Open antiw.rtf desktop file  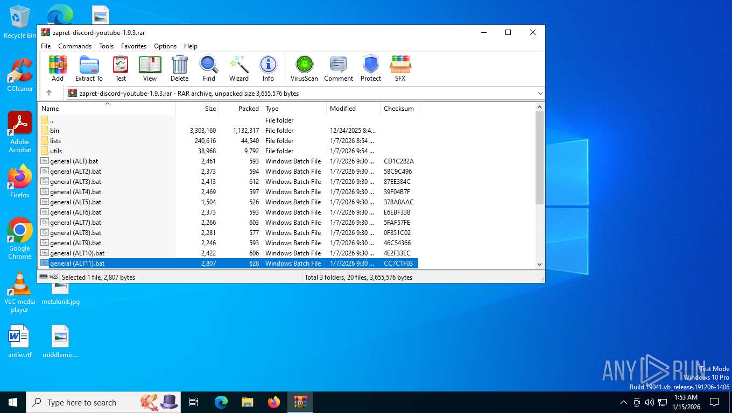pyautogui.click(x=20, y=341)
